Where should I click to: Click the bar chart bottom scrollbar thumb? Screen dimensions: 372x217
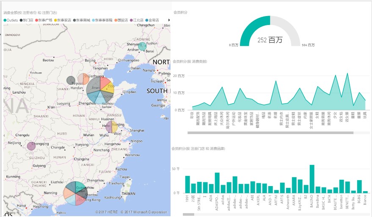tap(188, 214)
